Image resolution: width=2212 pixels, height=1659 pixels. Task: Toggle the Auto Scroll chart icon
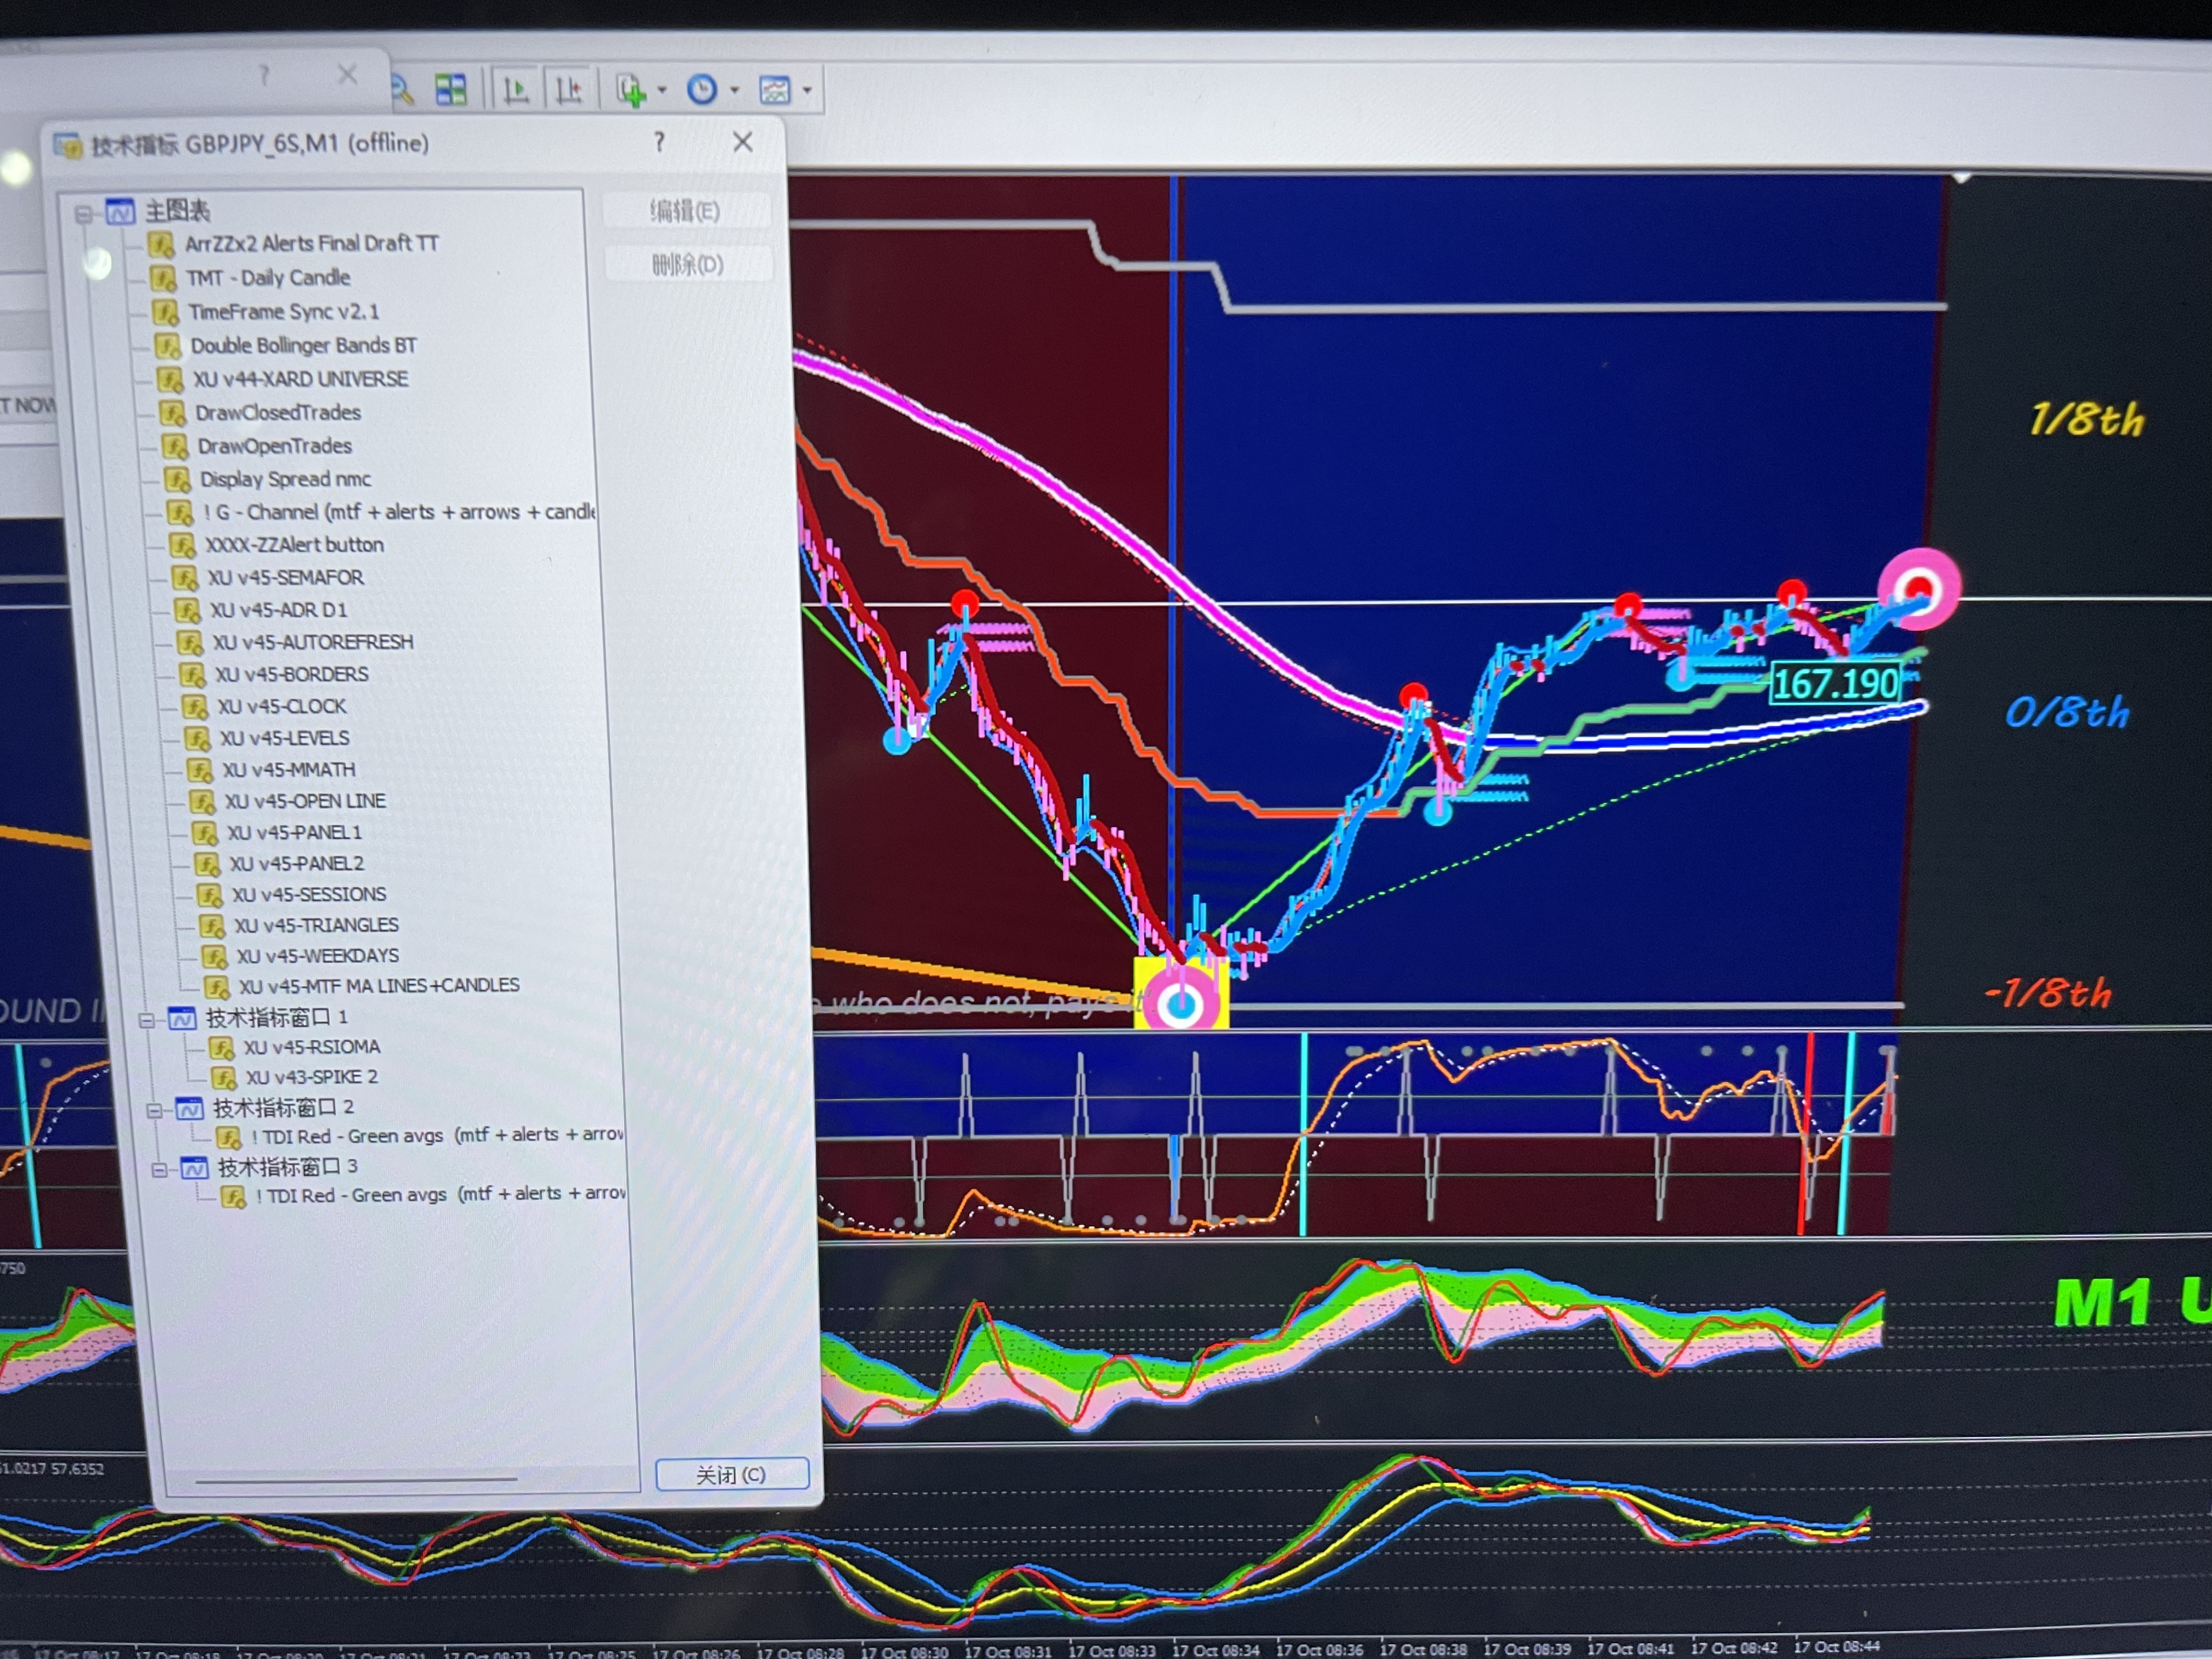click(516, 91)
